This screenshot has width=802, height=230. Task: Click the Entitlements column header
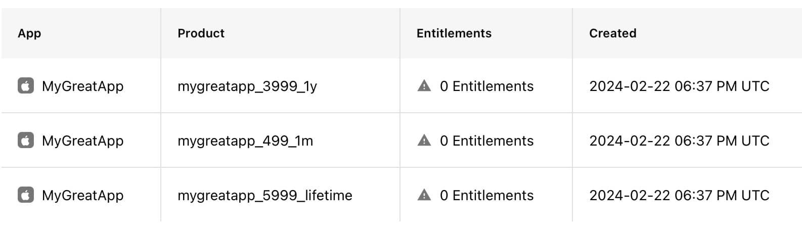point(454,33)
